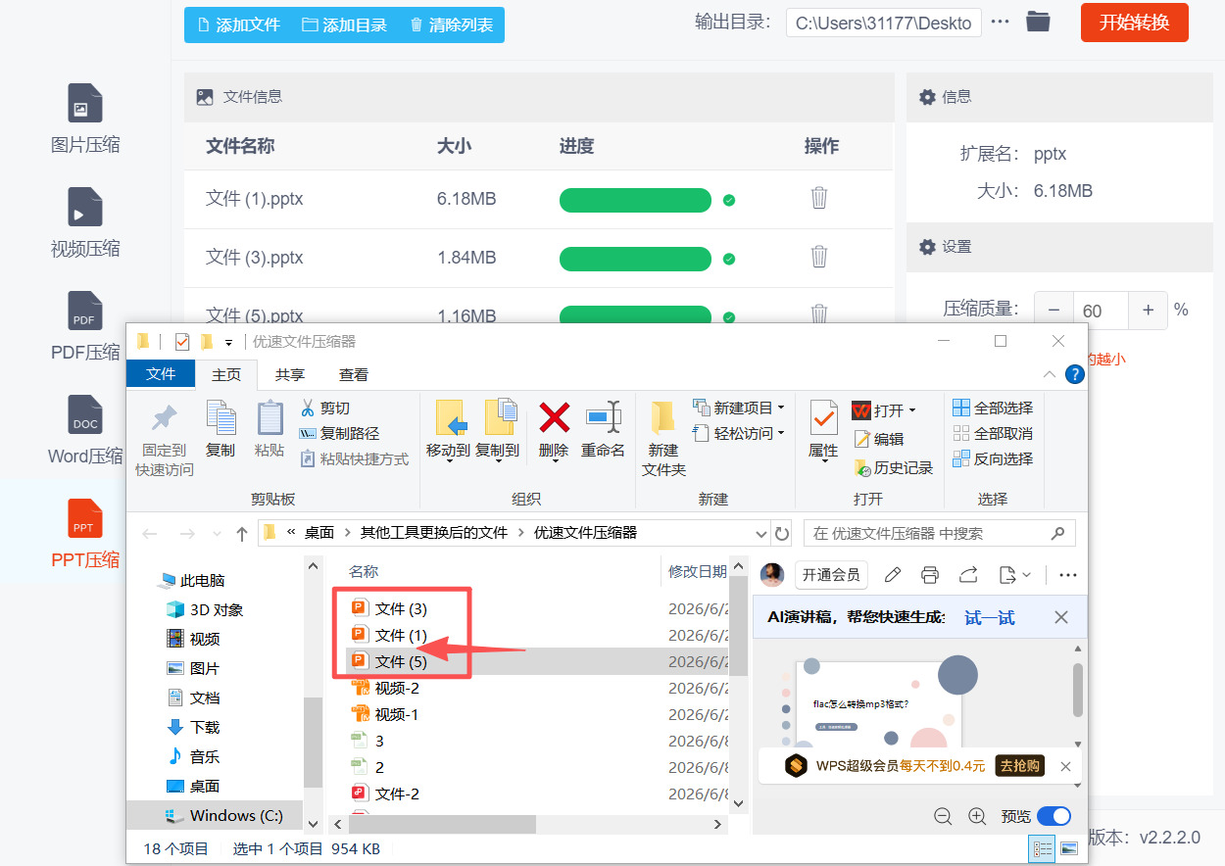Viewport: 1225px width, 866px height.
Task: Click 固定到快速访问 in Explorer ribbon
Action: click(165, 439)
